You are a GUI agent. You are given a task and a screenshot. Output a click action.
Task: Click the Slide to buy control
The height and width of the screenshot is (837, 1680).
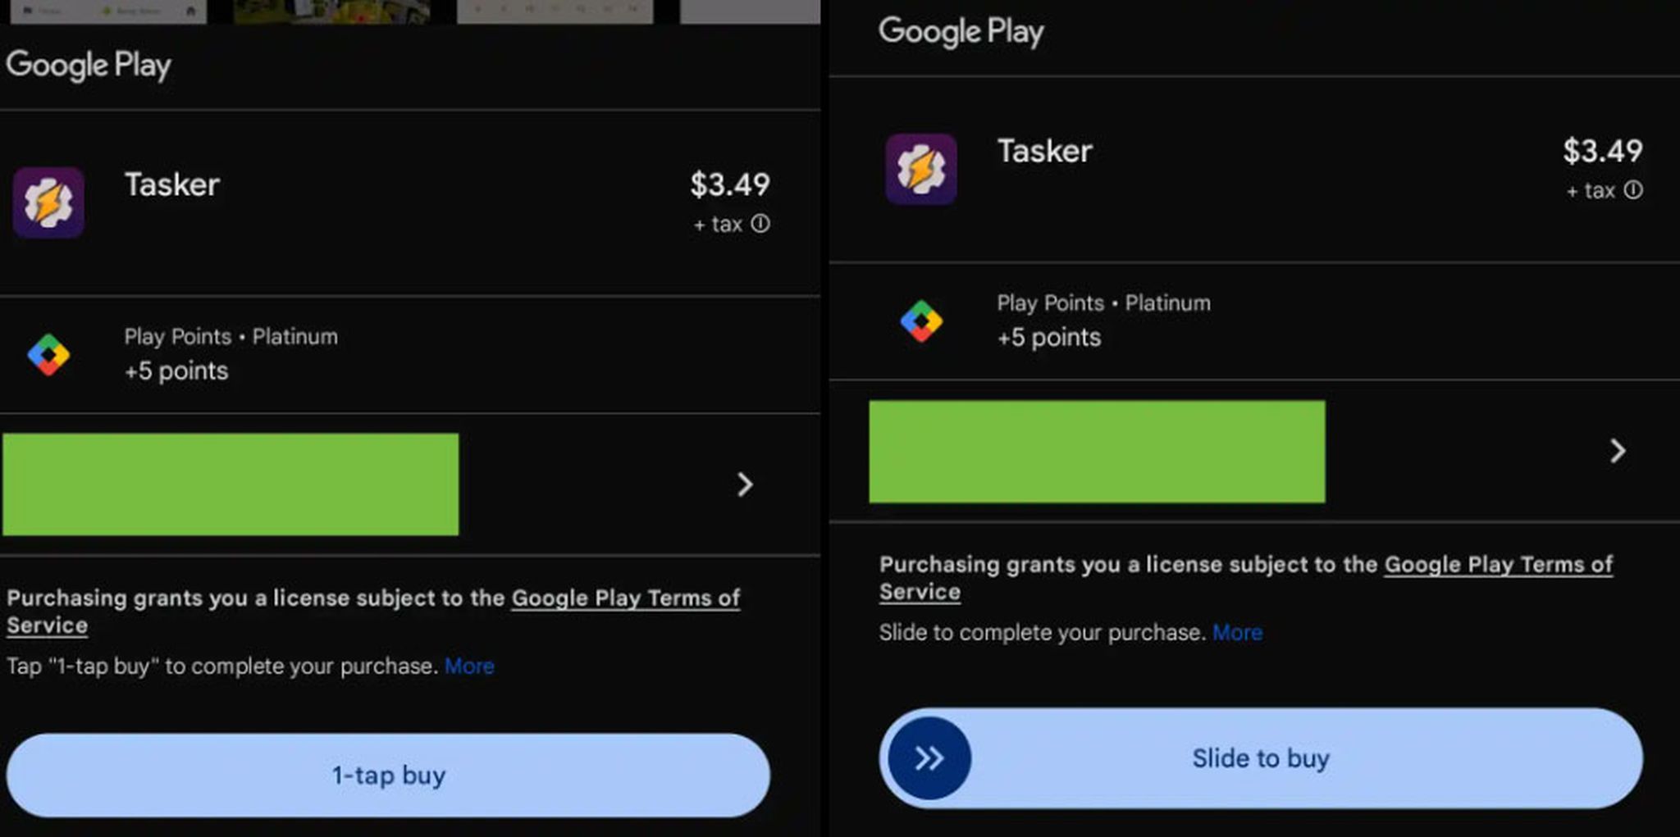(x=1259, y=758)
